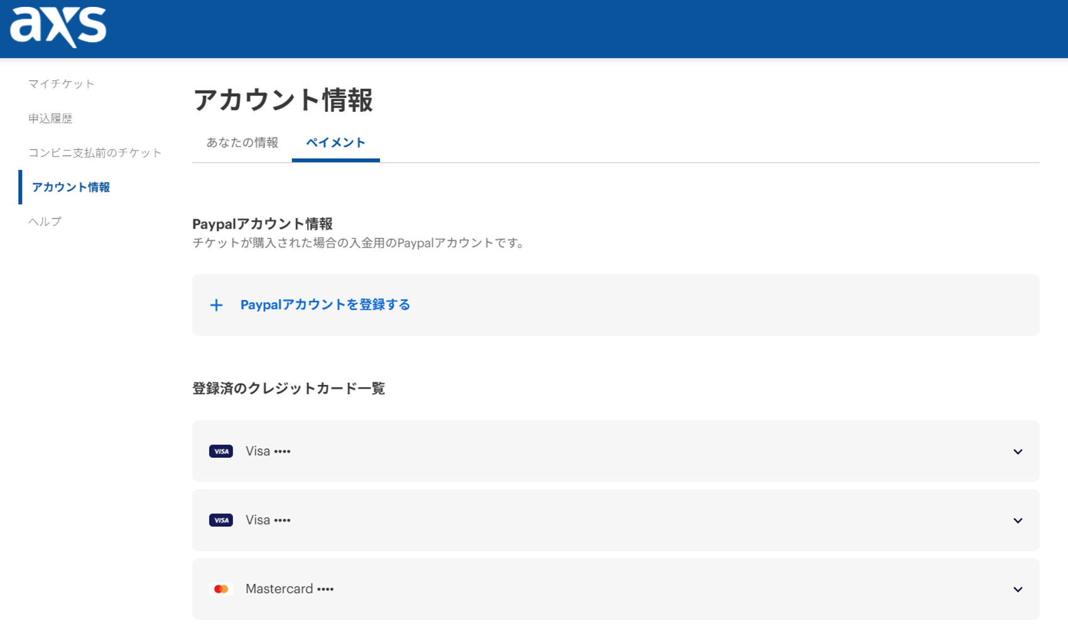
Task: Select the ペイメント tab
Action: pos(335,143)
